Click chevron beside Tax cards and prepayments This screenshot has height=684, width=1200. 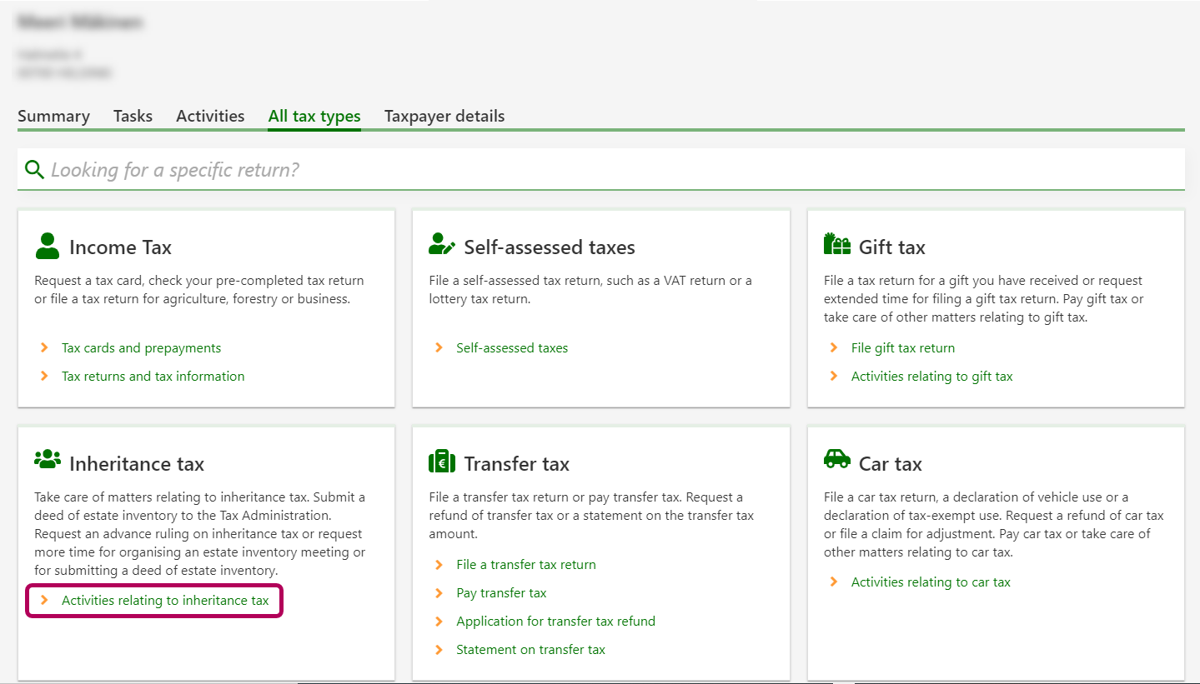point(45,348)
